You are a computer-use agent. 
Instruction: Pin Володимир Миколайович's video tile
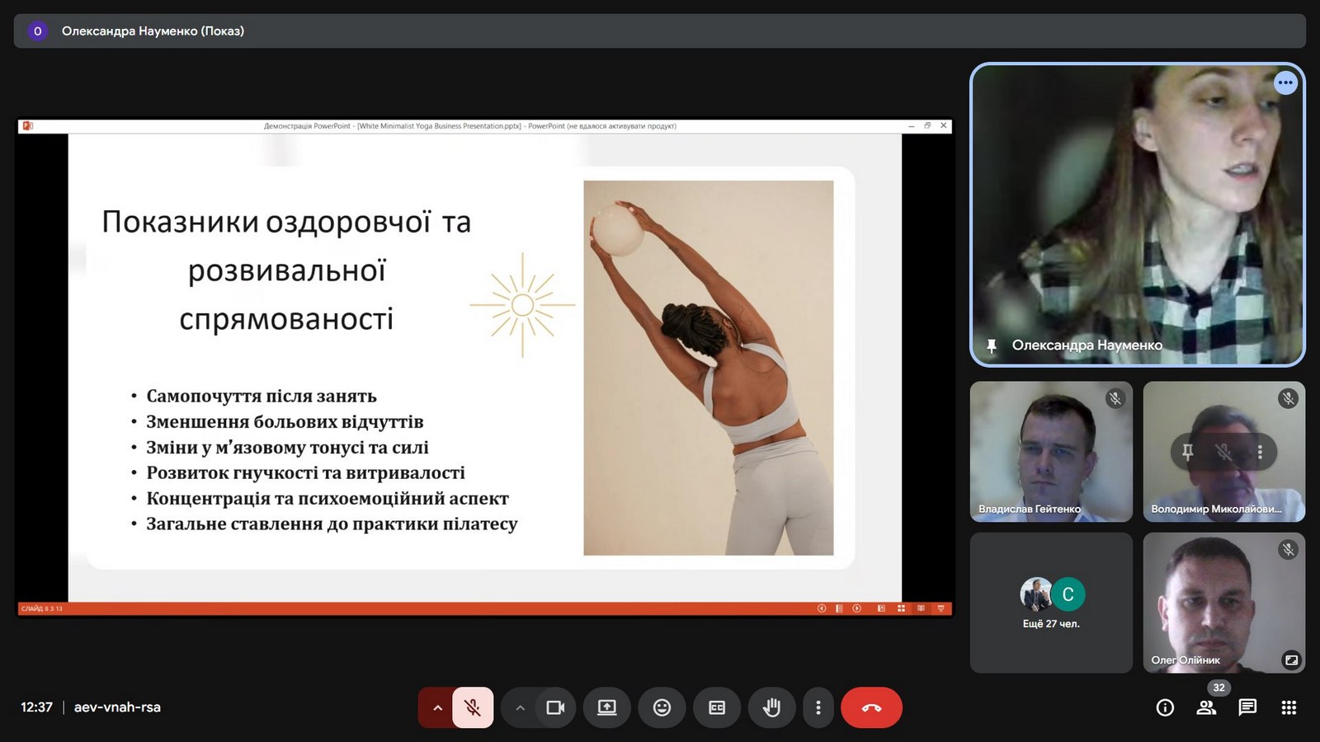click(x=1187, y=452)
